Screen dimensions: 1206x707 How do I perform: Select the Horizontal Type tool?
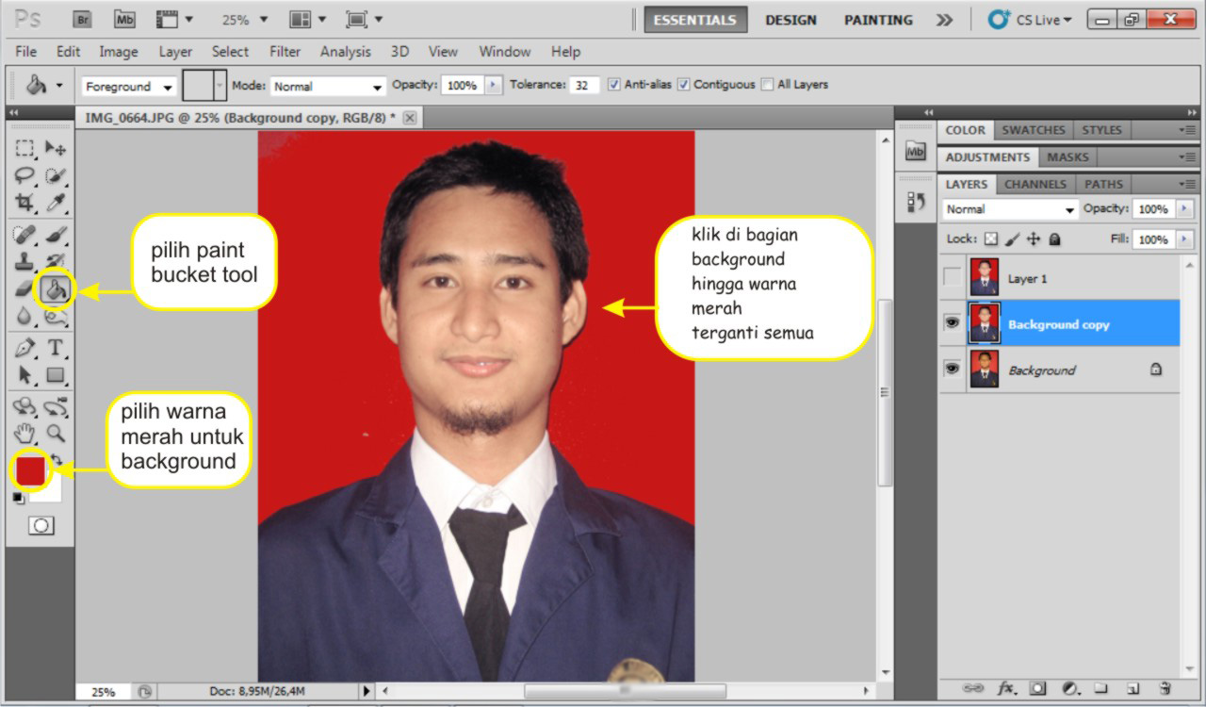coord(56,348)
